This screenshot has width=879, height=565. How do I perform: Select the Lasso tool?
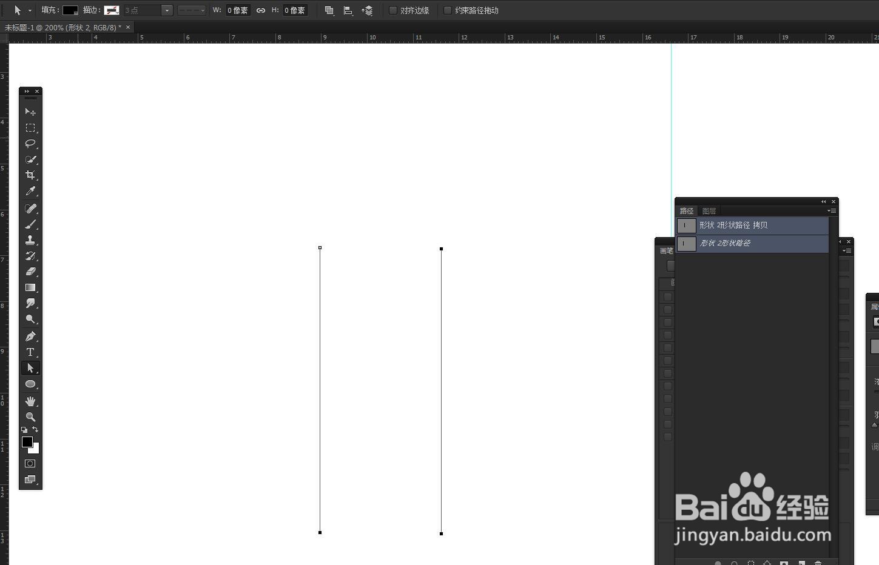30,144
